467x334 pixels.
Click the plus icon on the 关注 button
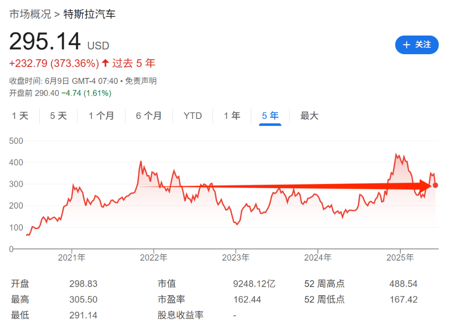click(406, 45)
